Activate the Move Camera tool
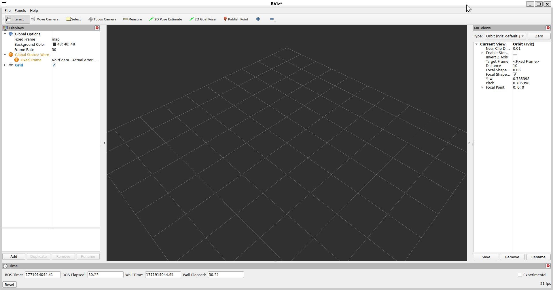The image size is (553, 290). point(45,19)
